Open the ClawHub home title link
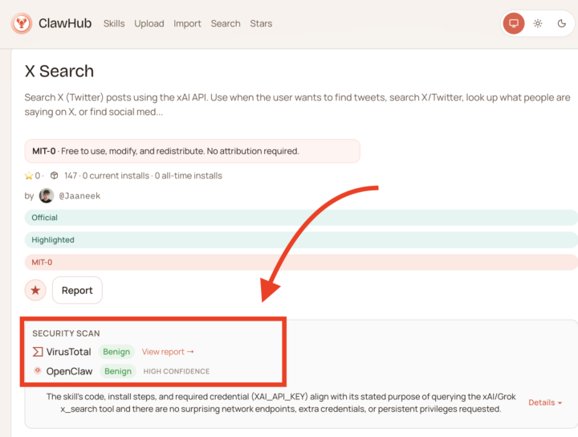The height and width of the screenshot is (437, 578). click(x=65, y=23)
